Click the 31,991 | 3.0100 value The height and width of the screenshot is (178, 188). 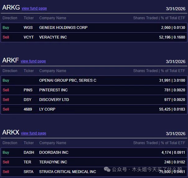tap(172, 80)
